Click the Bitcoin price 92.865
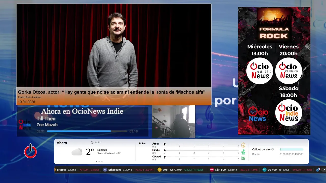Screen dimensions: 326x183 tap(72, 170)
